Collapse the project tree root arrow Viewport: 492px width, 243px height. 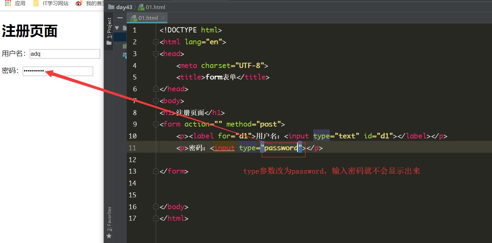pyautogui.click(x=117, y=28)
